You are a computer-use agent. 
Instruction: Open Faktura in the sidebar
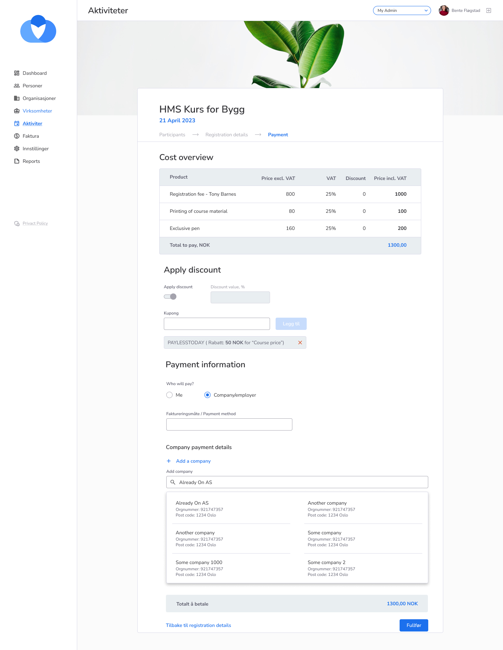coord(31,136)
